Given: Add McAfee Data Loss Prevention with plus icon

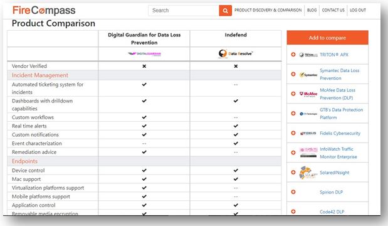Looking at the screenshot, I should [293, 94].
